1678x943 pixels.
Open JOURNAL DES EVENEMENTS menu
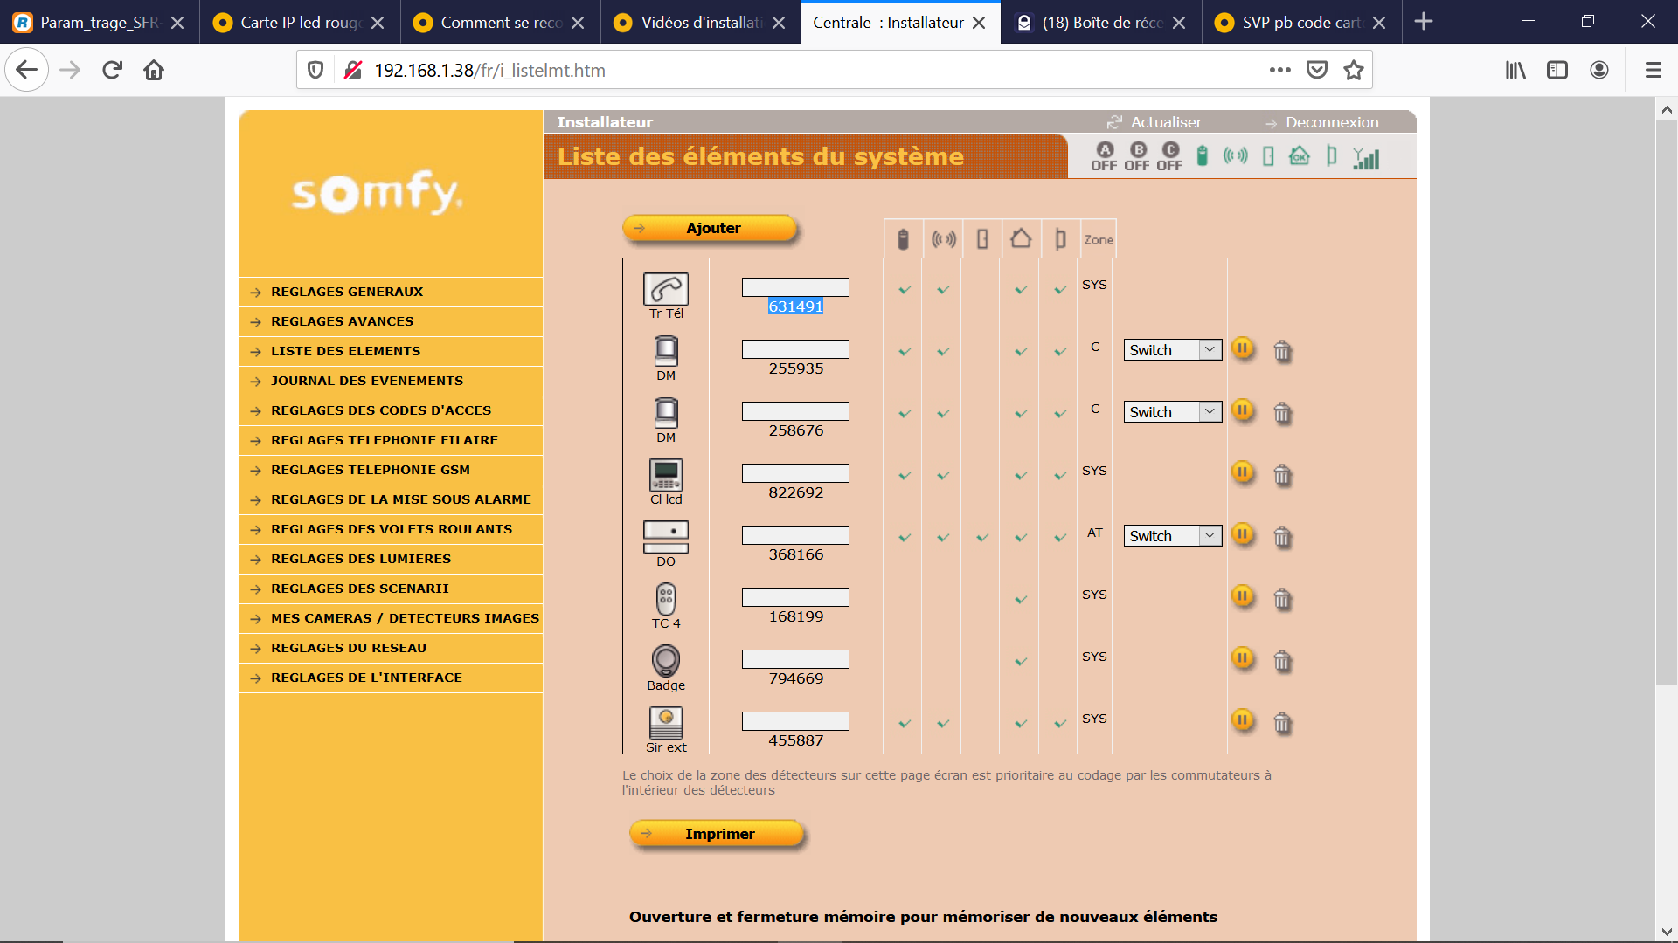tap(367, 381)
